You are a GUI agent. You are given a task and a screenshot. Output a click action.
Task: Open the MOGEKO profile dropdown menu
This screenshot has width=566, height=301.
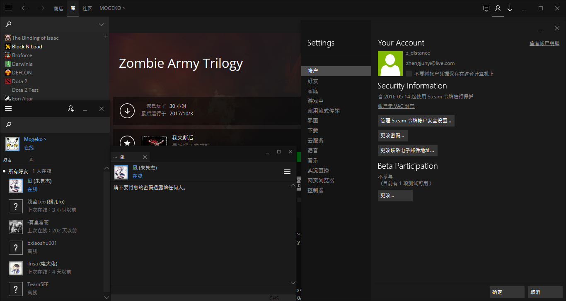tap(112, 8)
